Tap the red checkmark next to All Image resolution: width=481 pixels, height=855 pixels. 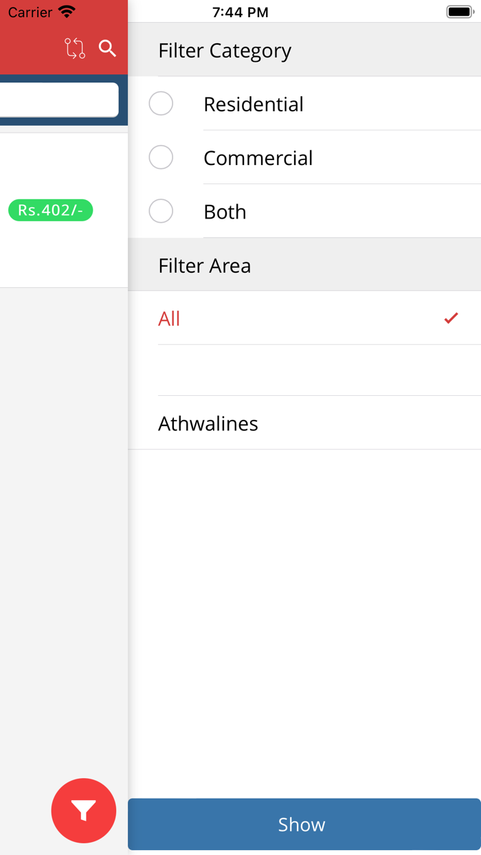click(451, 318)
